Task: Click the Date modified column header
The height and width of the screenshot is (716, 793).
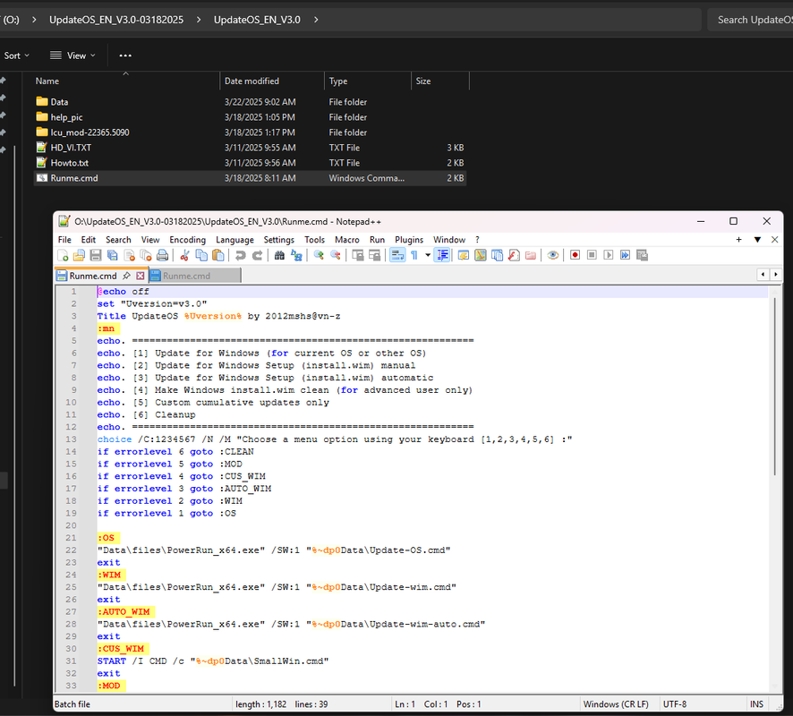Action: [252, 81]
